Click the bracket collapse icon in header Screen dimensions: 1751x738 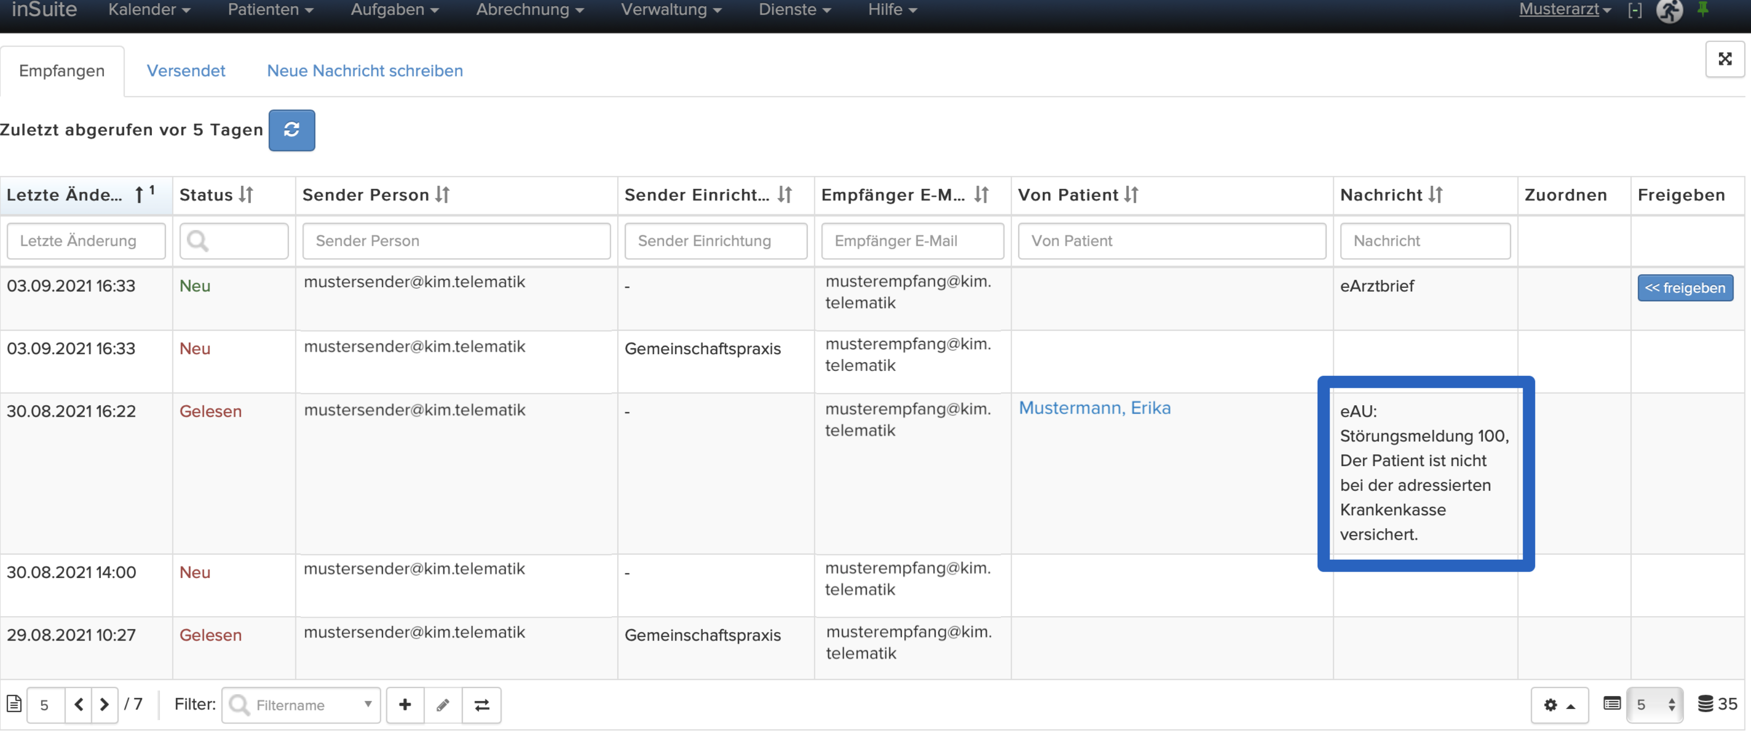1635,10
